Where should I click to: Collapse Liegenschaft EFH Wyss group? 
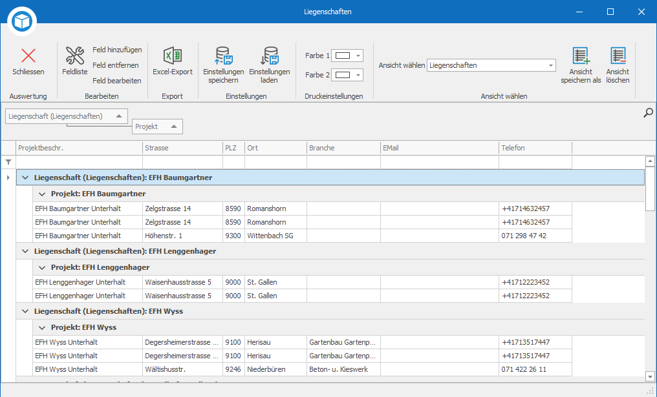[25, 311]
